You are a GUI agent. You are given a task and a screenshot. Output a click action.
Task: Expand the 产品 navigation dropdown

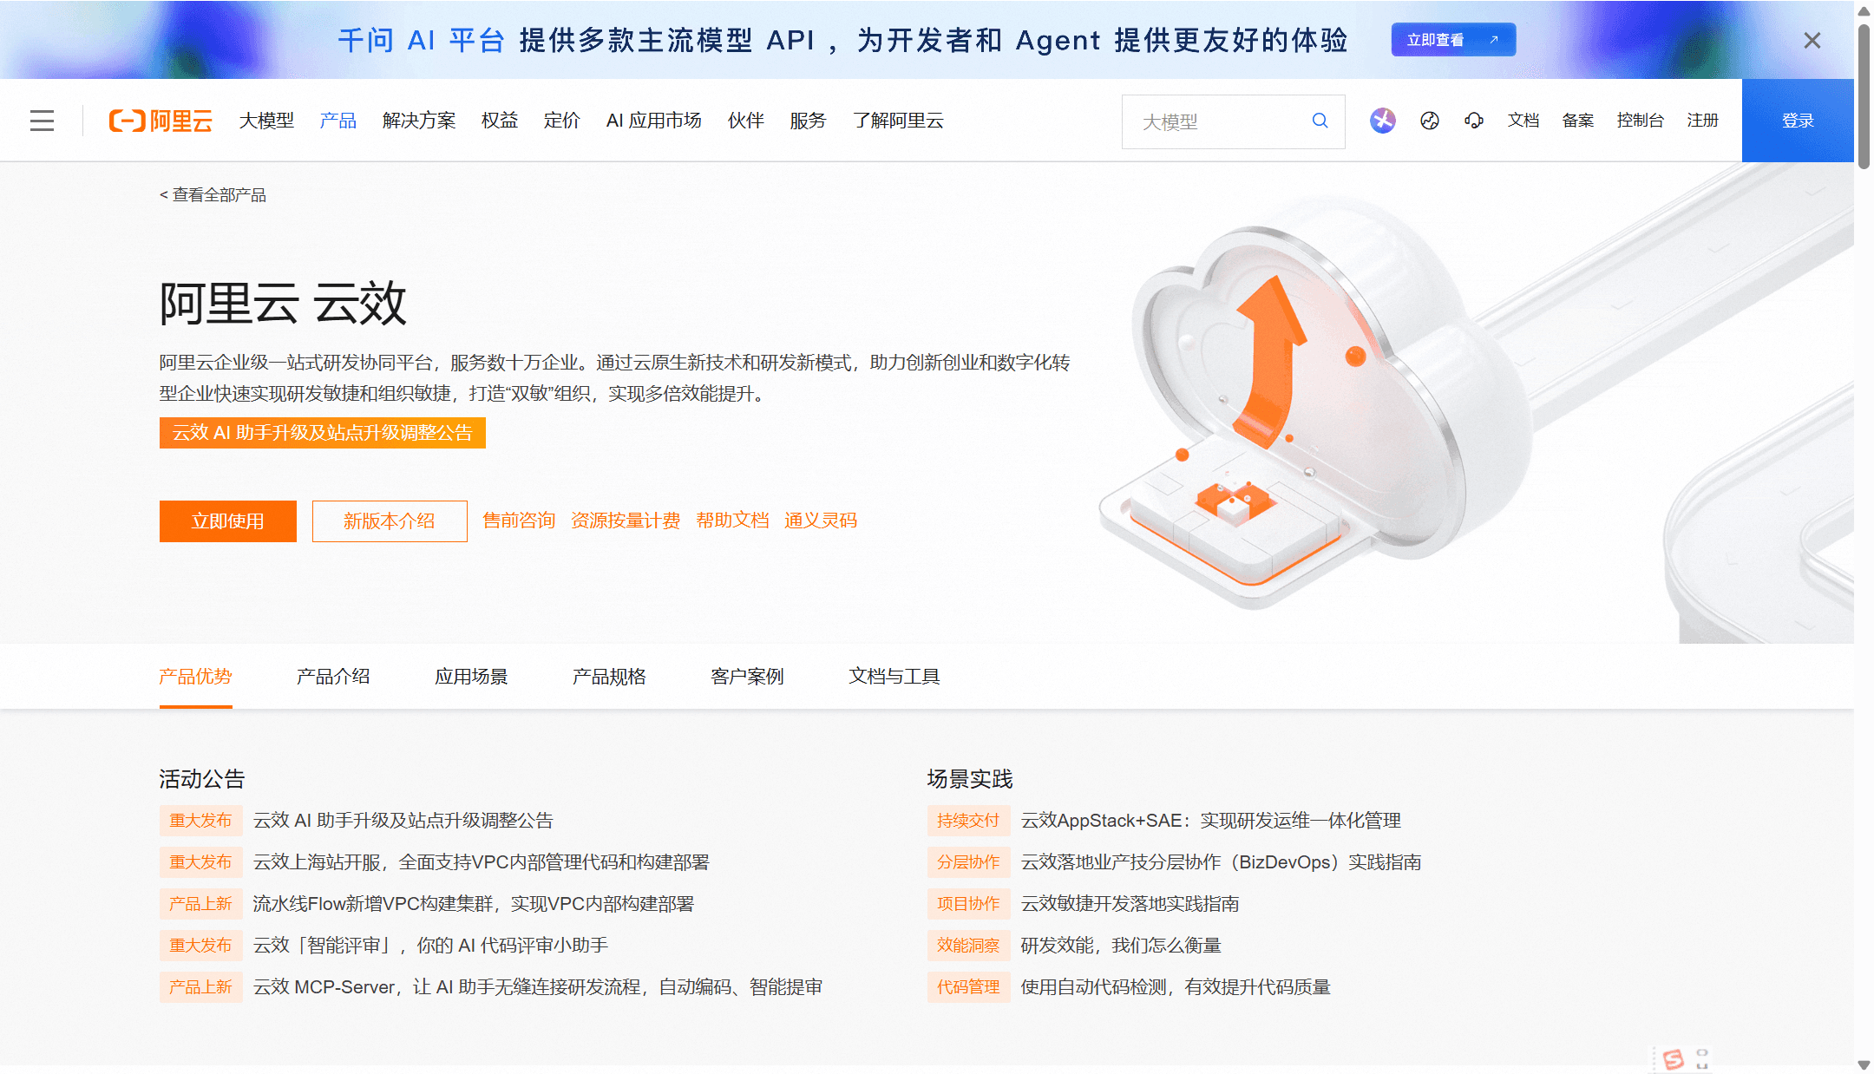tap(338, 121)
